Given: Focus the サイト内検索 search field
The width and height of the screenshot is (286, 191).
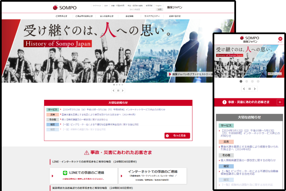Looking at the screenshot, I should [x=143, y=10].
